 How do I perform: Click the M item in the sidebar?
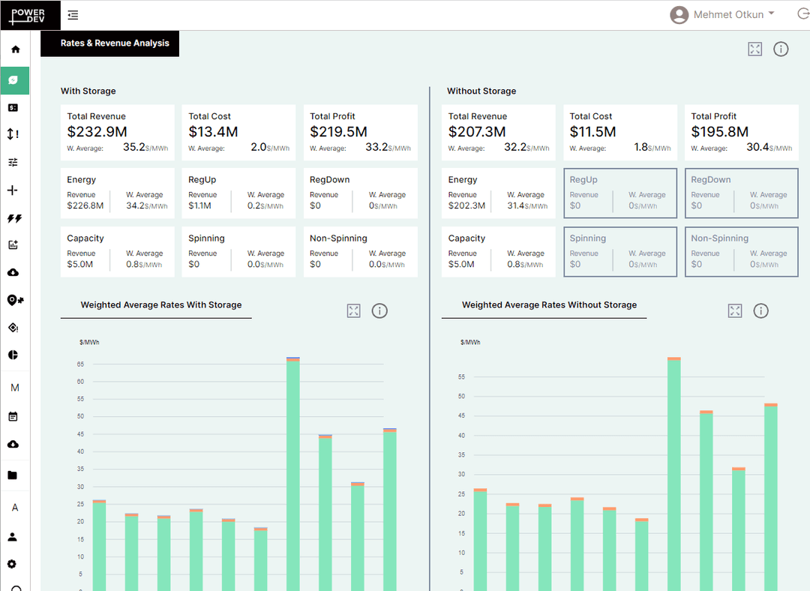pos(14,388)
